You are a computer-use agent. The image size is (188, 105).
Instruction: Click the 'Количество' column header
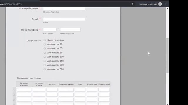92,84
